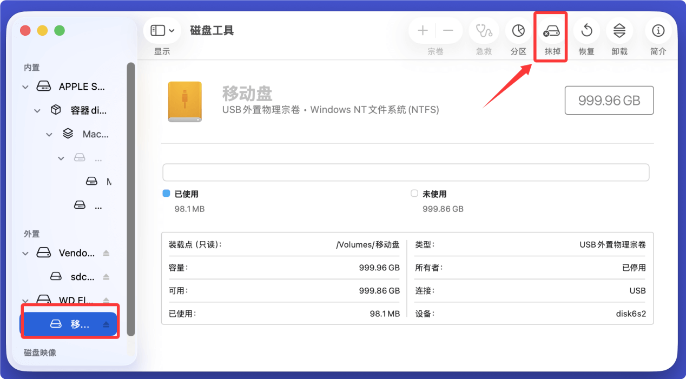The height and width of the screenshot is (379, 686).
Task: Eject the WD El... external disk
Action: click(x=107, y=300)
